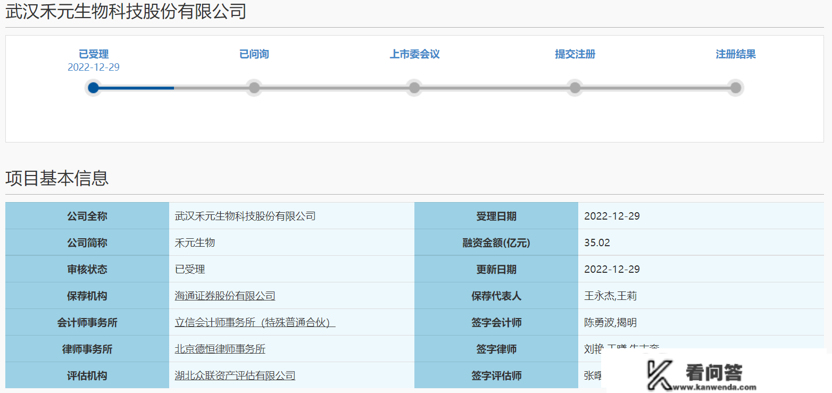Image resolution: width=832 pixels, height=393 pixels.
Task: Click the page title 武汉禾元生物科技股份有限公司
Action: coord(126,11)
